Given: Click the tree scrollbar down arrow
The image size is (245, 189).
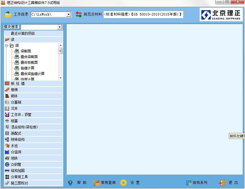Looking at the screenshot, I should pyautogui.click(x=61, y=78).
